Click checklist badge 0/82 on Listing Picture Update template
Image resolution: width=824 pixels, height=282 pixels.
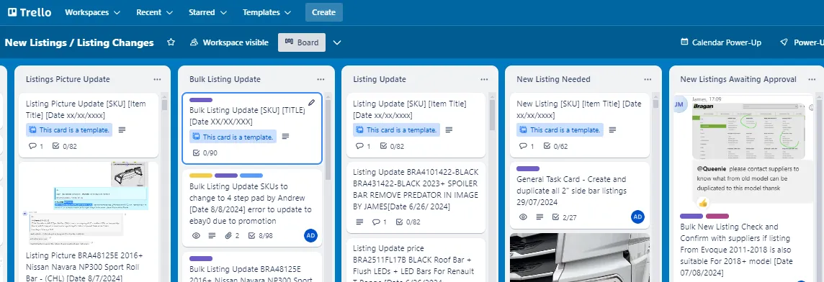click(65, 146)
